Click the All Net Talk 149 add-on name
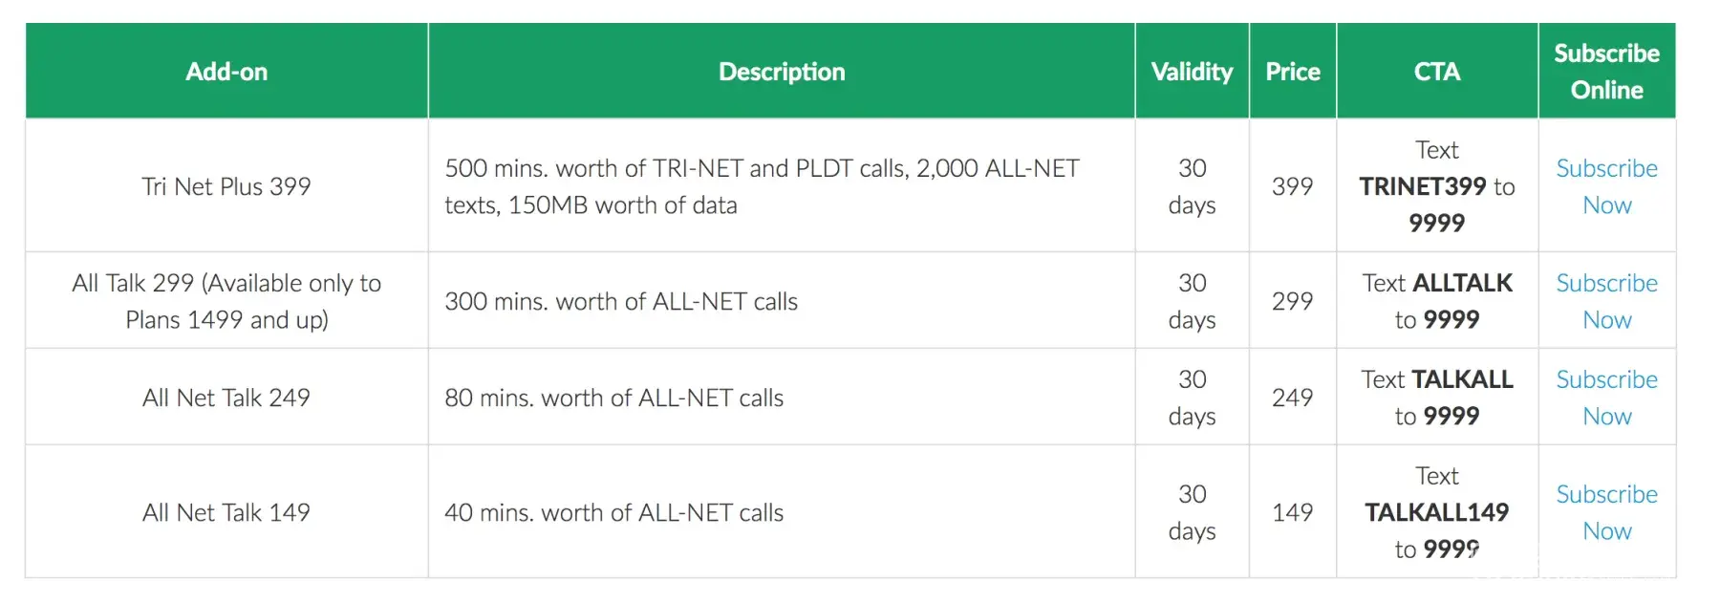Viewport: 1720px width, 603px height. [226, 512]
